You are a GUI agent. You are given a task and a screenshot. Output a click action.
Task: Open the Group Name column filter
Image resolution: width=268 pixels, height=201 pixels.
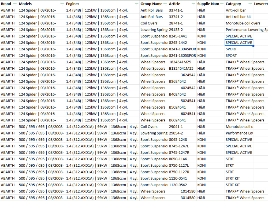tap(165, 4)
